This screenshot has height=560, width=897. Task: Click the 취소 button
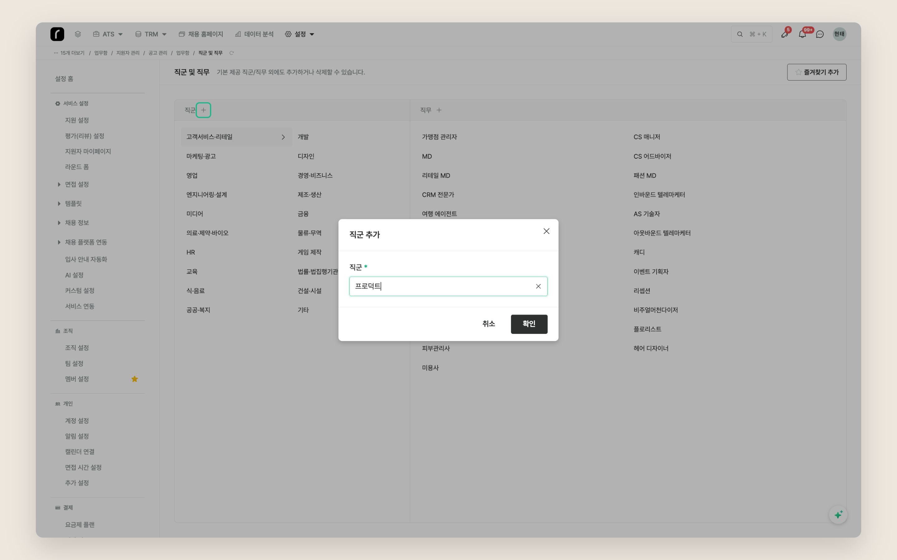click(x=489, y=324)
